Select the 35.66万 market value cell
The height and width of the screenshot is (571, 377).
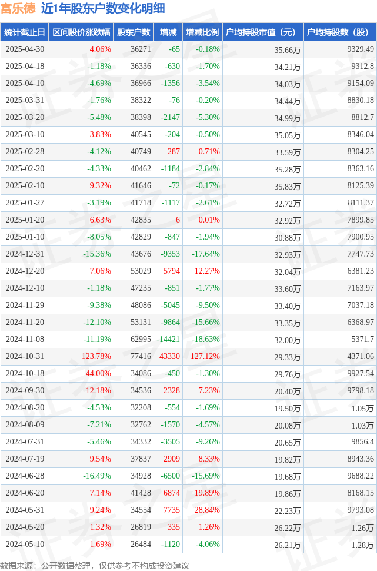tap(288, 50)
